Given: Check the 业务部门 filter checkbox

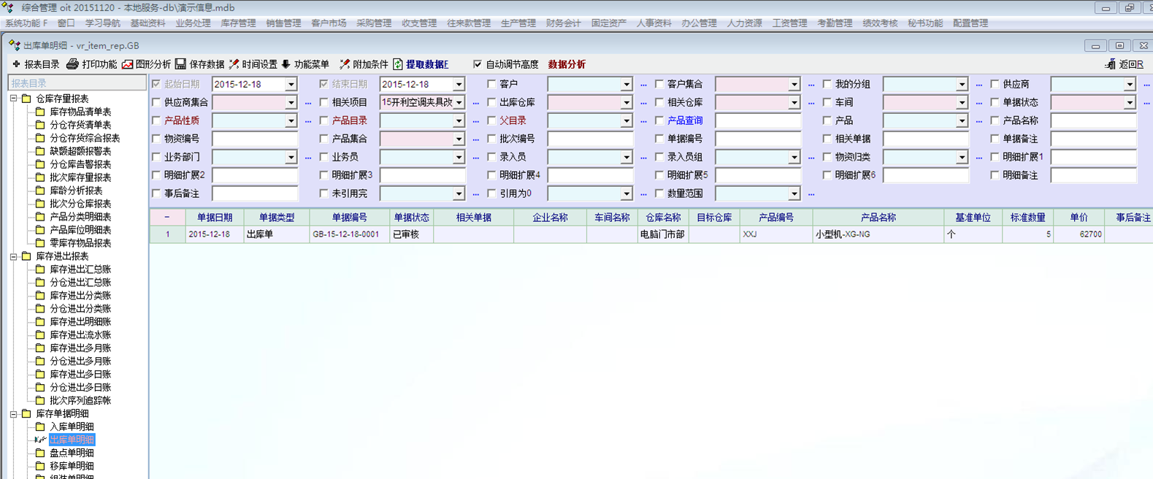Looking at the screenshot, I should (156, 157).
